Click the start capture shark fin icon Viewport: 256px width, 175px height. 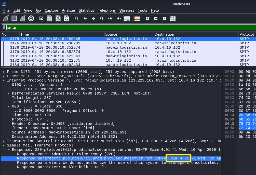click(6, 18)
